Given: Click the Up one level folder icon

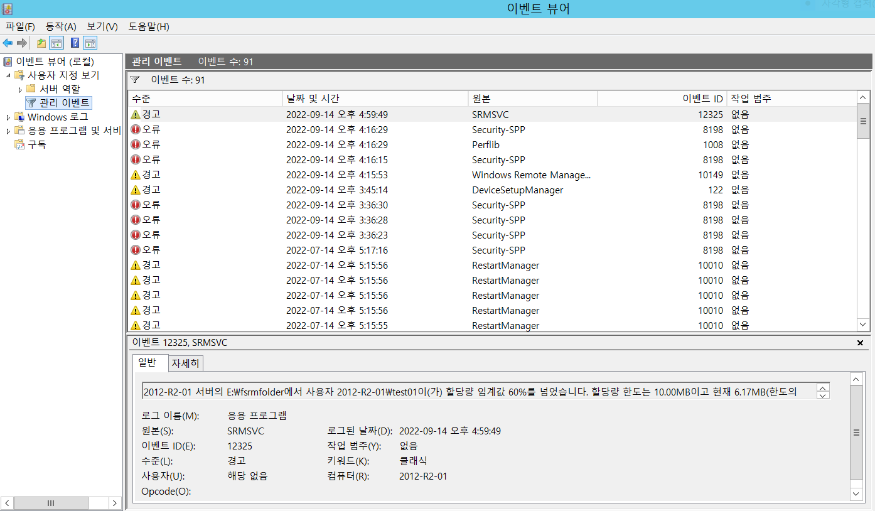Looking at the screenshot, I should [x=41, y=43].
